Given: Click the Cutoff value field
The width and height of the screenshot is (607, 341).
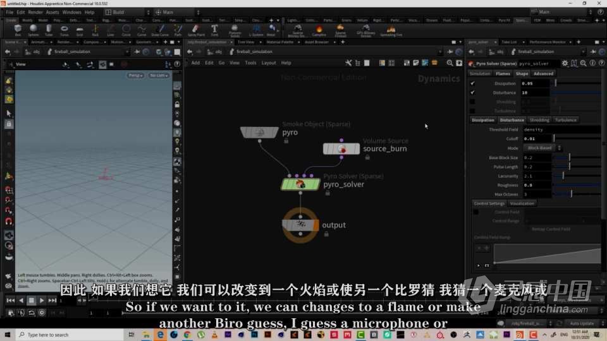Looking at the screenshot, I should (537, 139).
